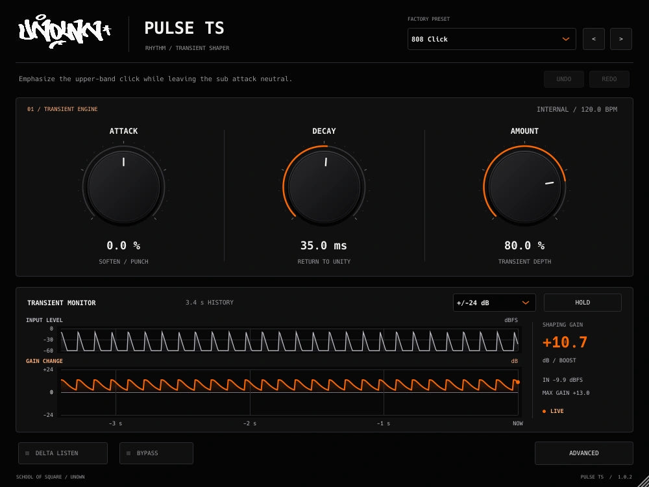Image resolution: width=649 pixels, height=487 pixels.
Task: Click the Decay knob
Action: click(x=324, y=187)
